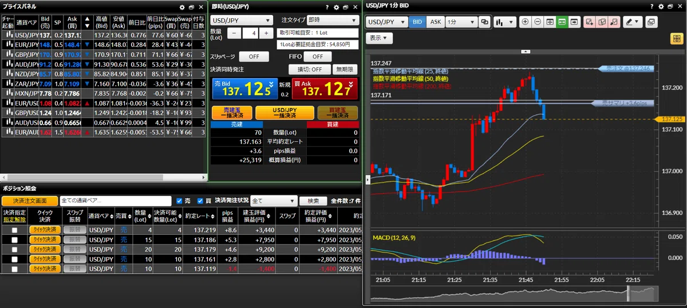
Task: Open help icon of the instant order panel
Action: pyautogui.click(x=326, y=7)
